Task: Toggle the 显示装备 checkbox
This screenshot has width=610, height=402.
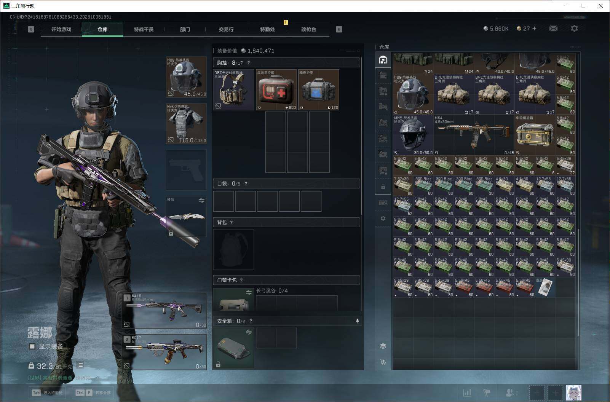Action: (32, 346)
